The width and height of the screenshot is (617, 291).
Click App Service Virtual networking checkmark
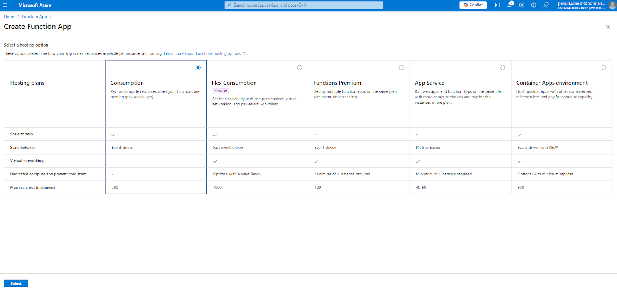pyautogui.click(x=418, y=162)
